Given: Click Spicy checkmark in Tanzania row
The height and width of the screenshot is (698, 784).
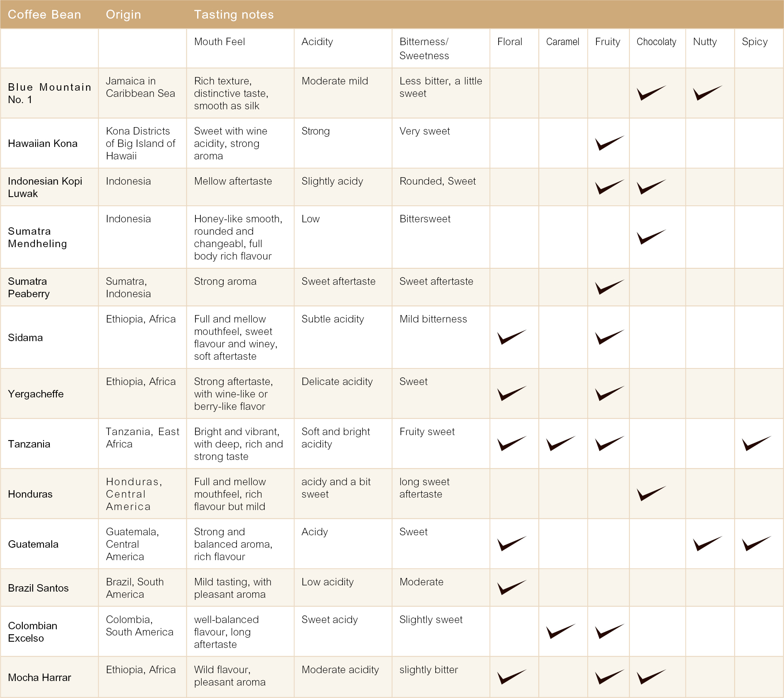Looking at the screenshot, I should point(756,444).
